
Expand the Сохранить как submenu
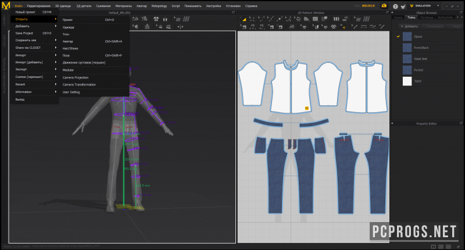[x=35, y=40]
